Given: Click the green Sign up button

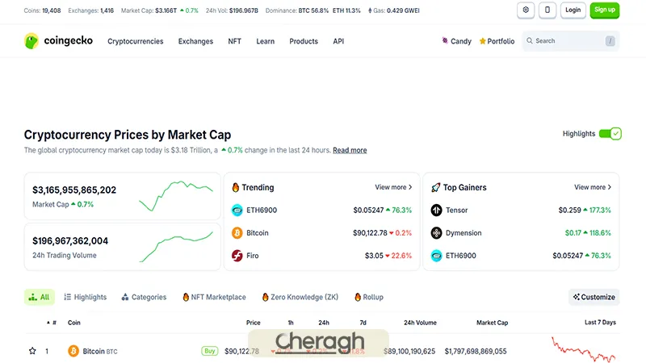Looking at the screenshot, I should (x=605, y=10).
